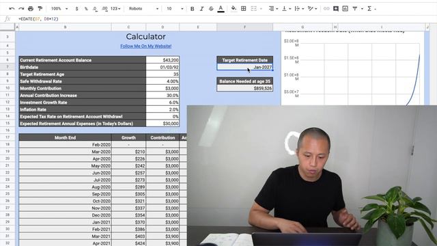This screenshot has height=246, width=437.
Task: Open the Follow Me On My Website link
Action: [x=145, y=46]
